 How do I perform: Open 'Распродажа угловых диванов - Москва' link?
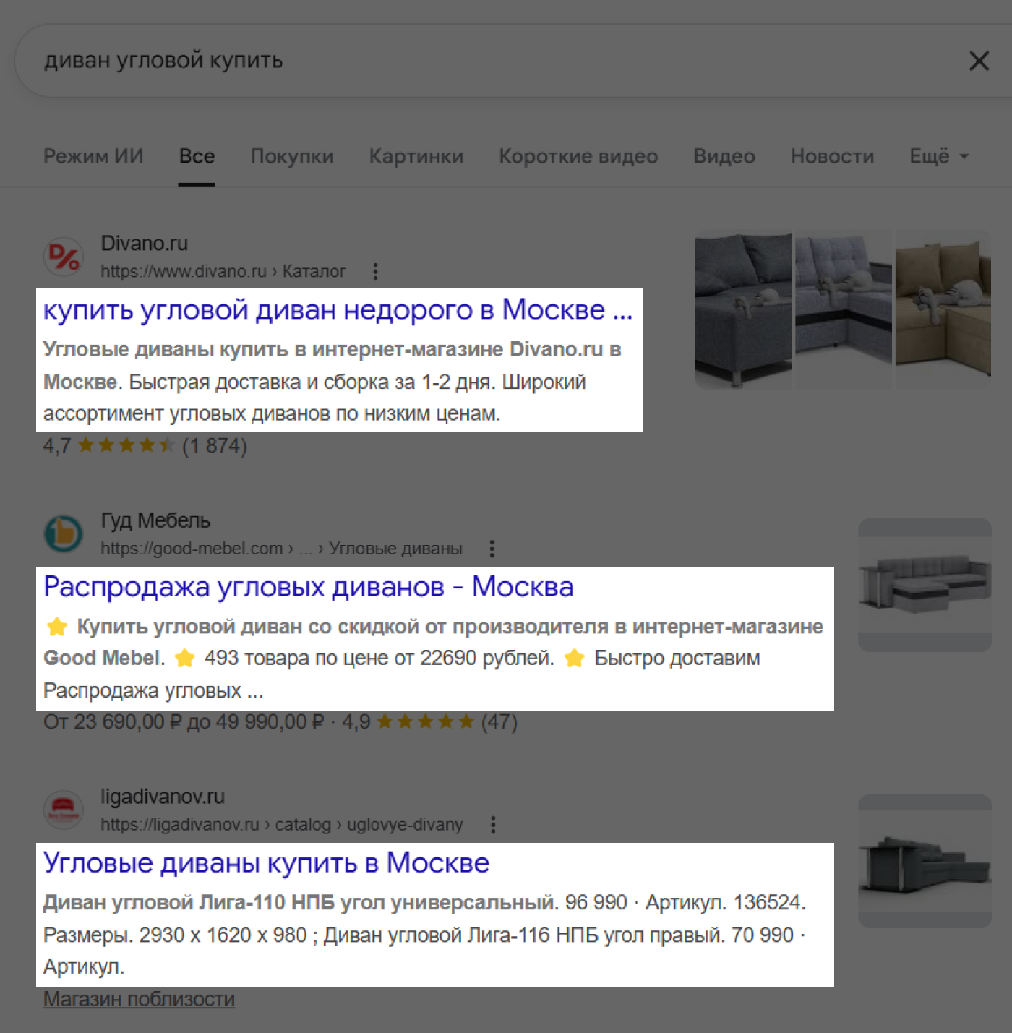coord(308,586)
